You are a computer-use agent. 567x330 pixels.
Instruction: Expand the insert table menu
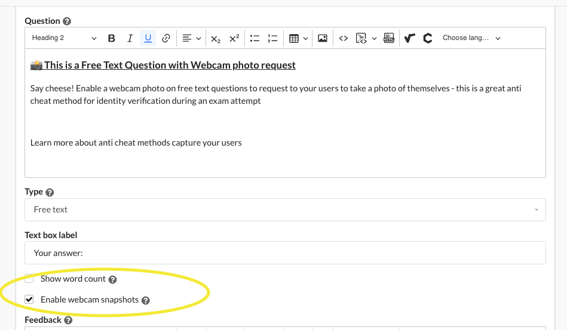click(298, 38)
